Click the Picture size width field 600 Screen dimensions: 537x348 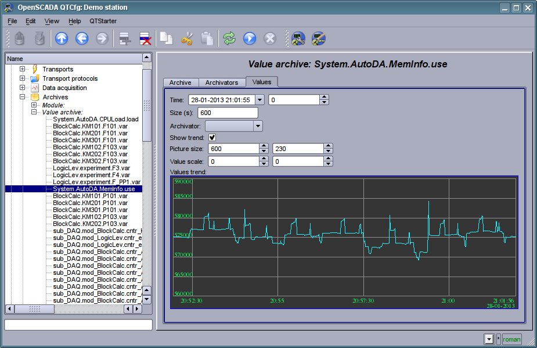[x=233, y=149]
